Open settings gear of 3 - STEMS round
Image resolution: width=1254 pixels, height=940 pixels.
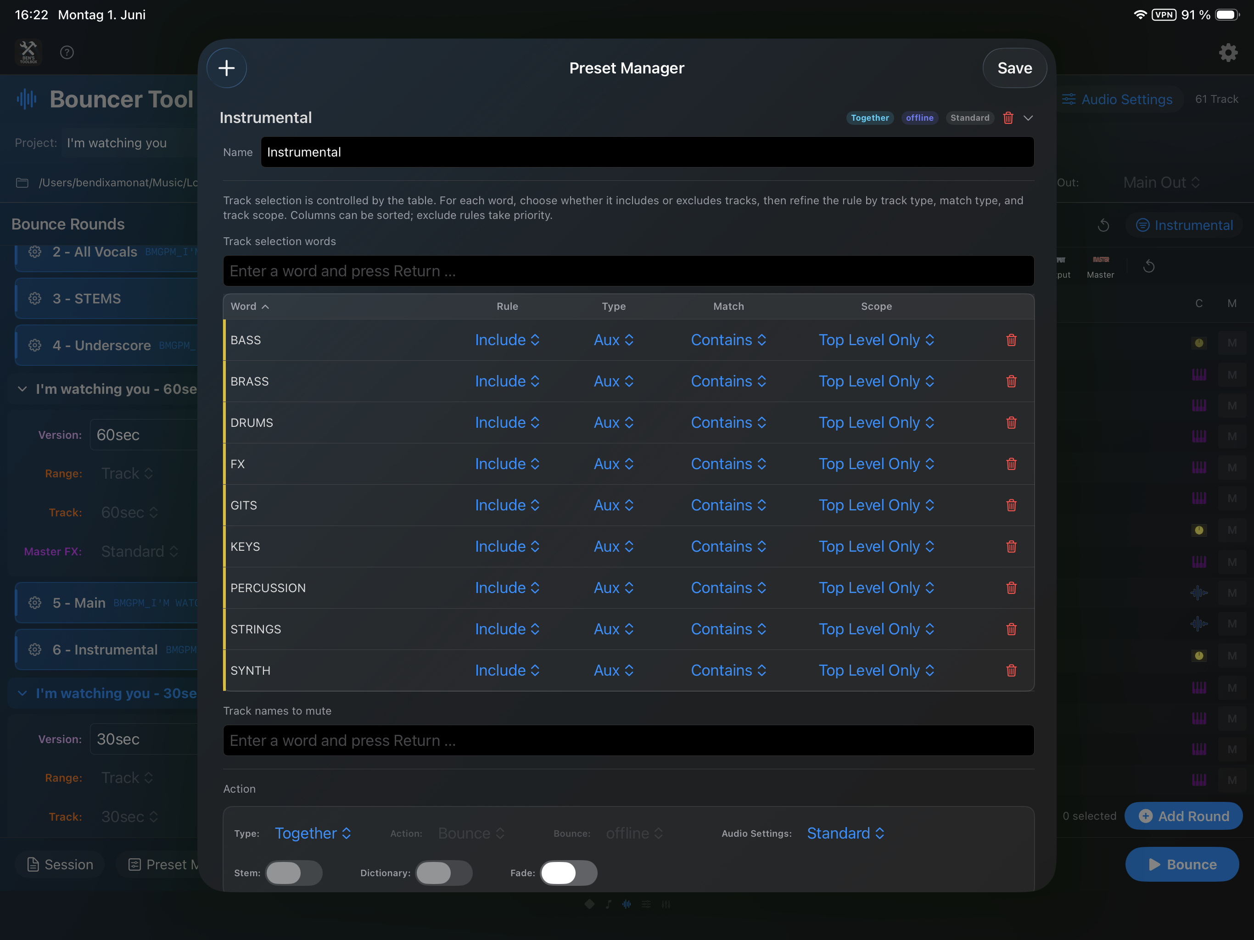[x=35, y=299]
